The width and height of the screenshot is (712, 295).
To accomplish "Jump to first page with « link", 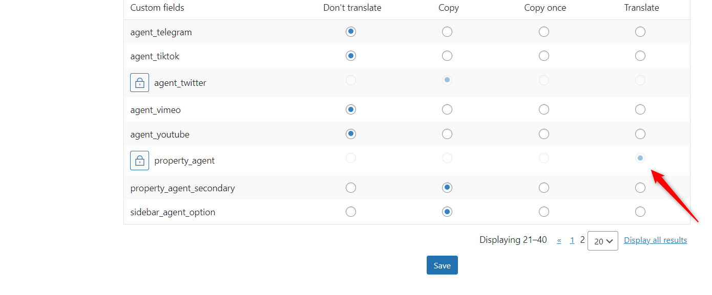I will click(559, 240).
